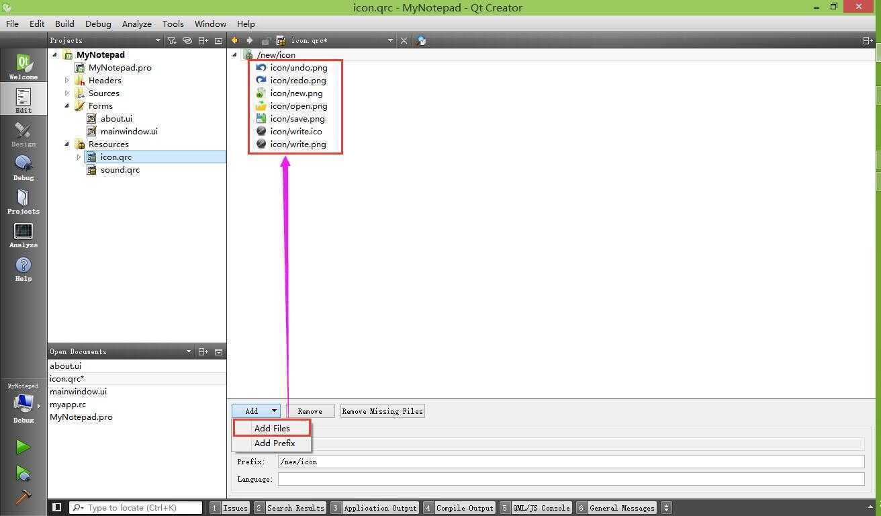This screenshot has width=881, height=516.
Task: Split the editor view
Action: tap(868, 40)
